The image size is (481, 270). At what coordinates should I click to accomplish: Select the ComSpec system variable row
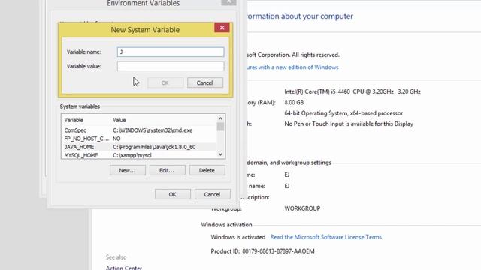point(139,130)
